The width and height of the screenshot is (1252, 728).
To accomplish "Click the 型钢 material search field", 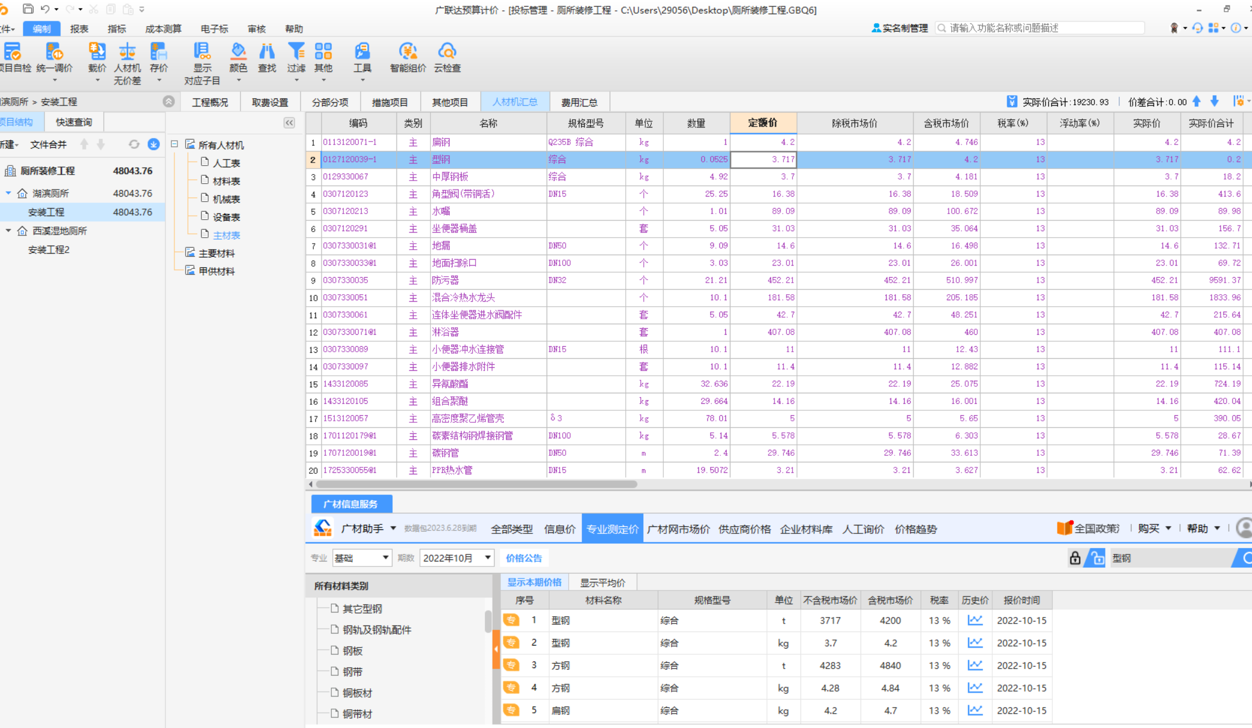I will pos(1170,558).
